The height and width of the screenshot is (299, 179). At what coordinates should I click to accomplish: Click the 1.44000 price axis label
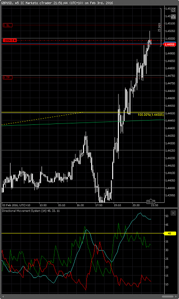tap(170, 188)
